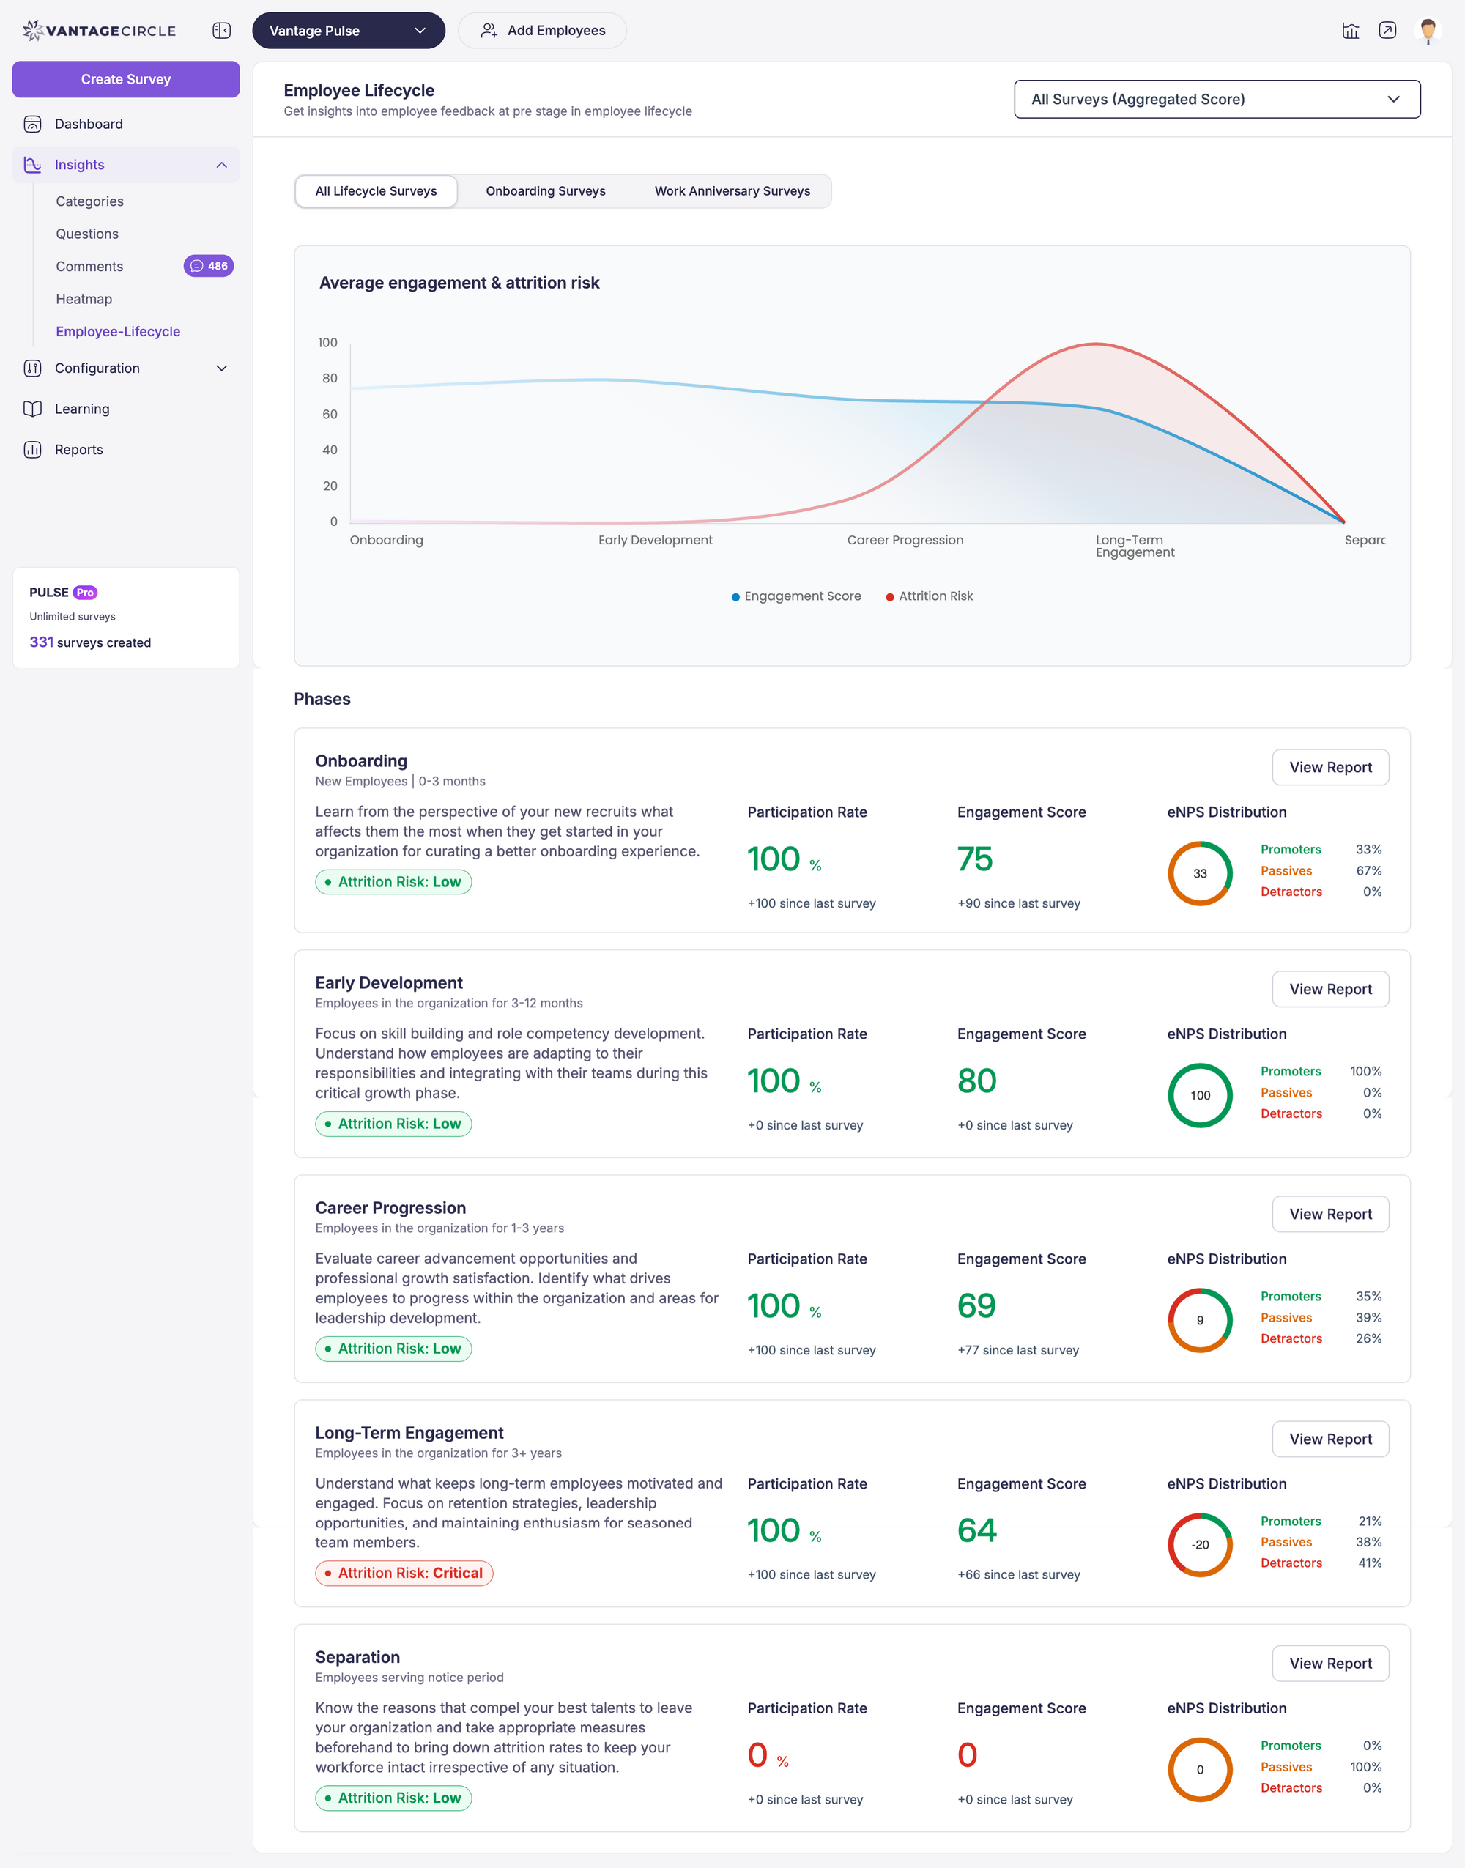Open the All Surveys (Aggregated Score) dropdown
Image resolution: width=1465 pixels, height=1868 pixels.
[1216, 99]
